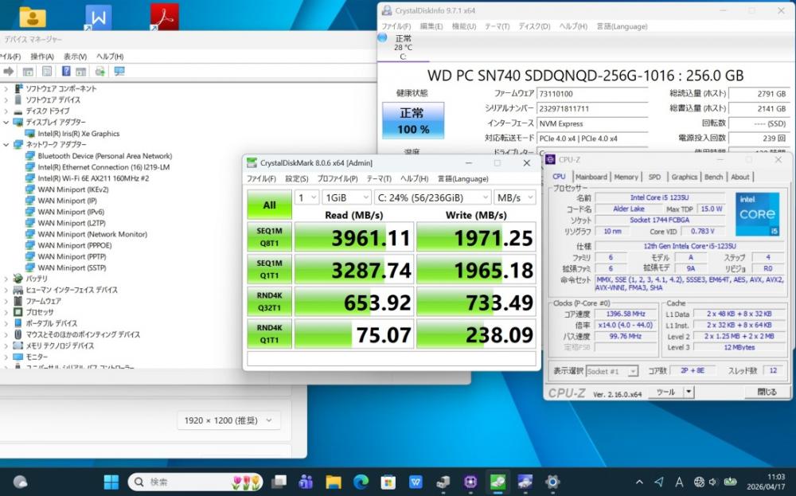The image size is (796, 496).
Task: Expand the バッテリー device category
Action: click(6, 279)
